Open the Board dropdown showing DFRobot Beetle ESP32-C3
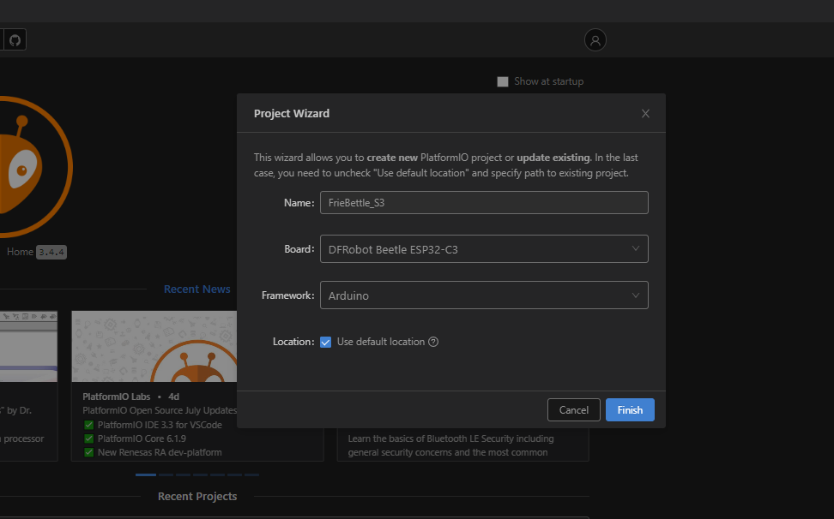This screenshot has height=519, width=834. (x=484, y=249)
